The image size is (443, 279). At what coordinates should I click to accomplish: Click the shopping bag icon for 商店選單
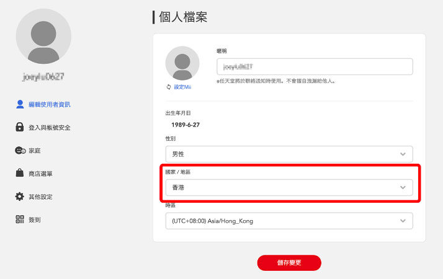(19, 173)
